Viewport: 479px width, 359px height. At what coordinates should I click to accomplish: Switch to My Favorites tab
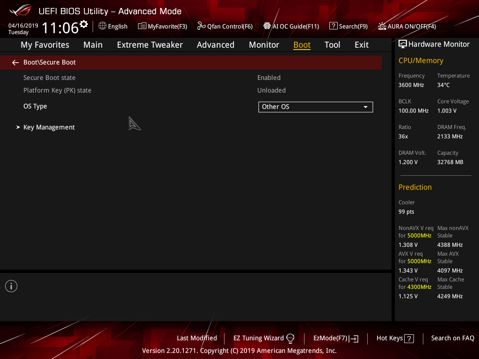(45, 45)
